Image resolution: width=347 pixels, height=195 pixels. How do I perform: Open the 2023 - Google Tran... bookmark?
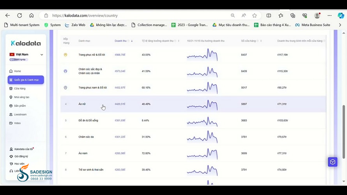pos(189,25)
